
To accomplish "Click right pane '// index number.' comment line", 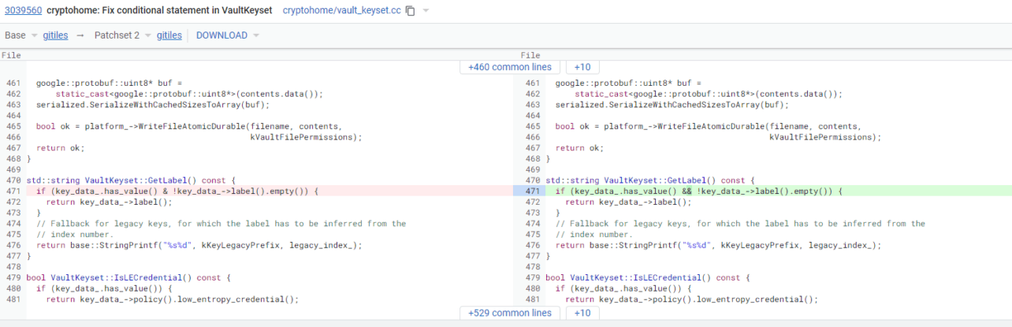I will pos(594,234).
